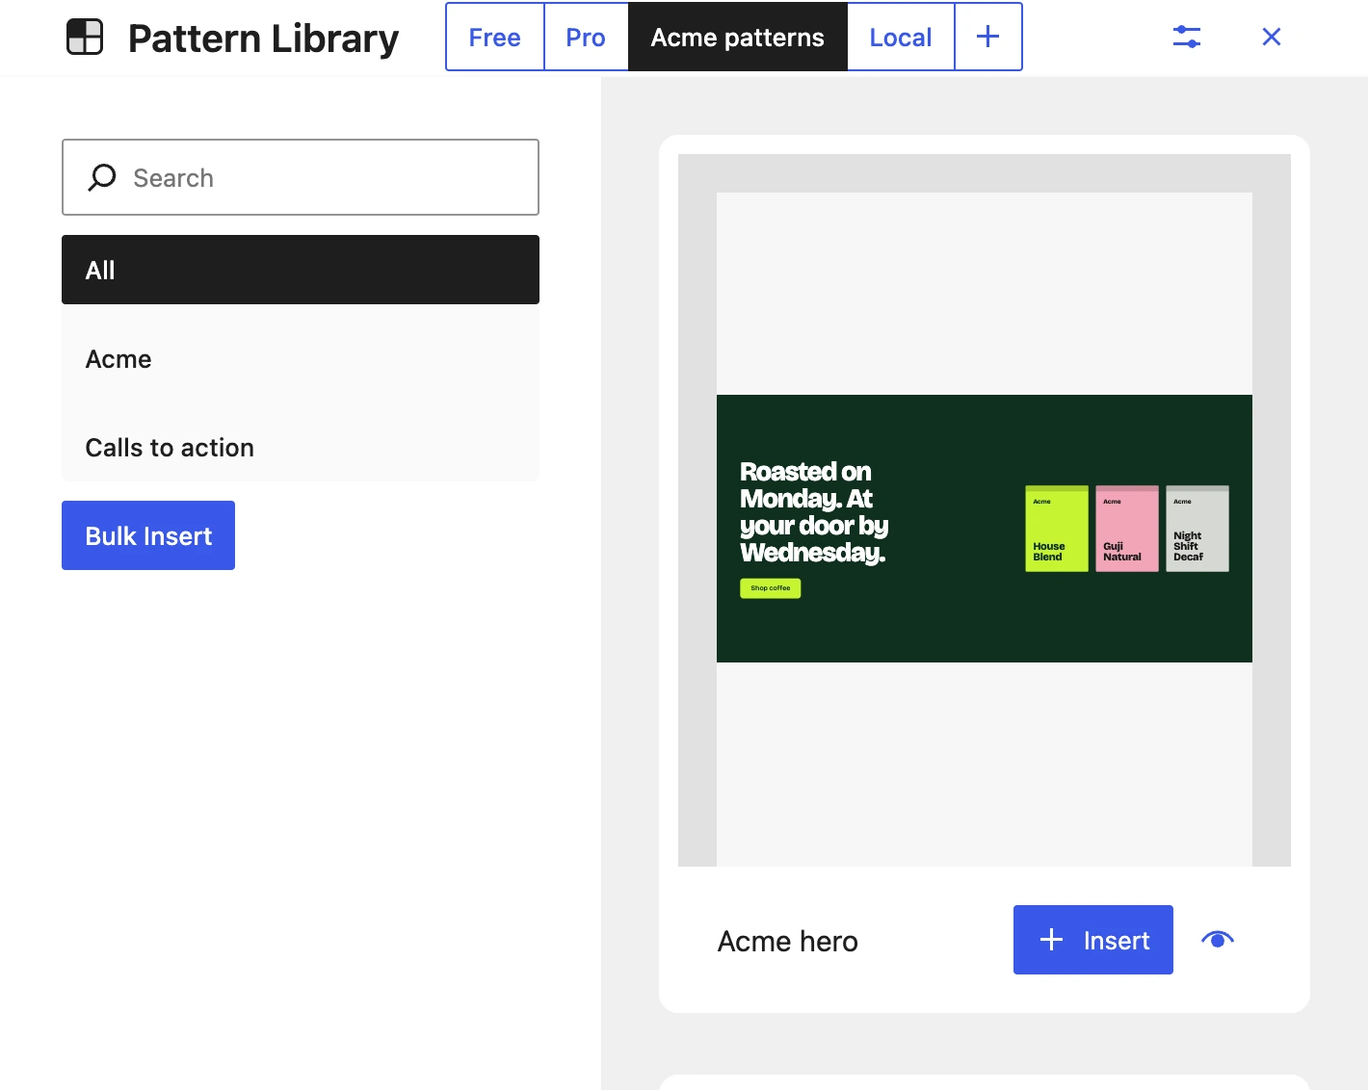Insert the Acme hero pattern
This screenshot has width=1368, height=1090.
tap(1093, 940)
